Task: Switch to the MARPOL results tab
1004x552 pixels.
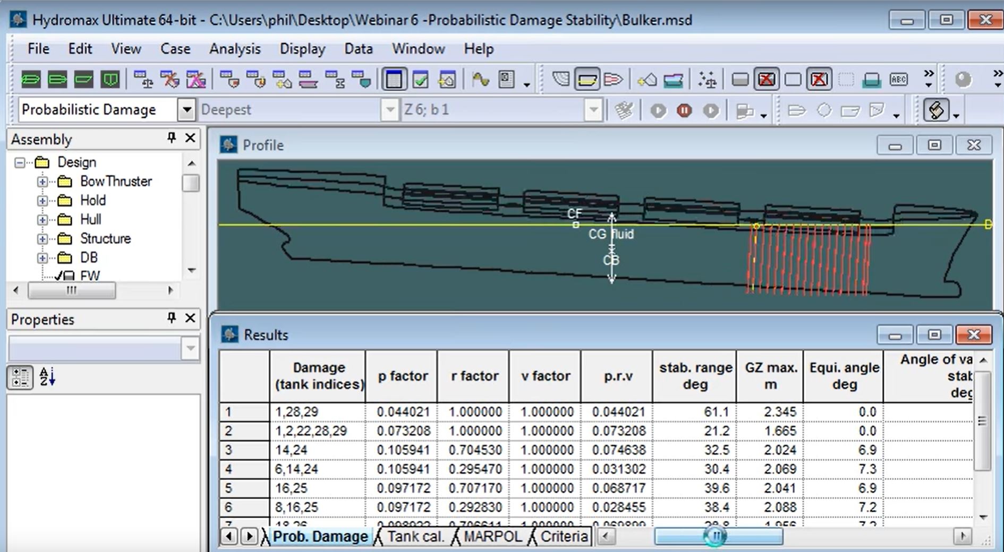Action: pyautogui.click(x=492, y=537)
